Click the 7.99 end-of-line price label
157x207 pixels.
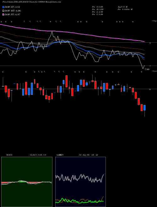(x=147, y=69)
